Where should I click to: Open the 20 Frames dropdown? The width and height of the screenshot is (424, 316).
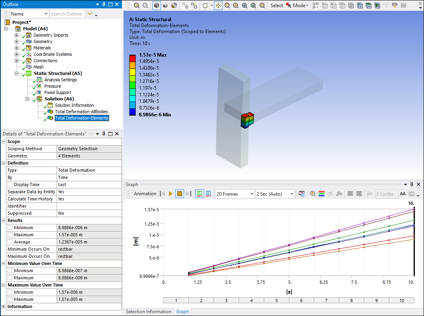tap(234, 194)
